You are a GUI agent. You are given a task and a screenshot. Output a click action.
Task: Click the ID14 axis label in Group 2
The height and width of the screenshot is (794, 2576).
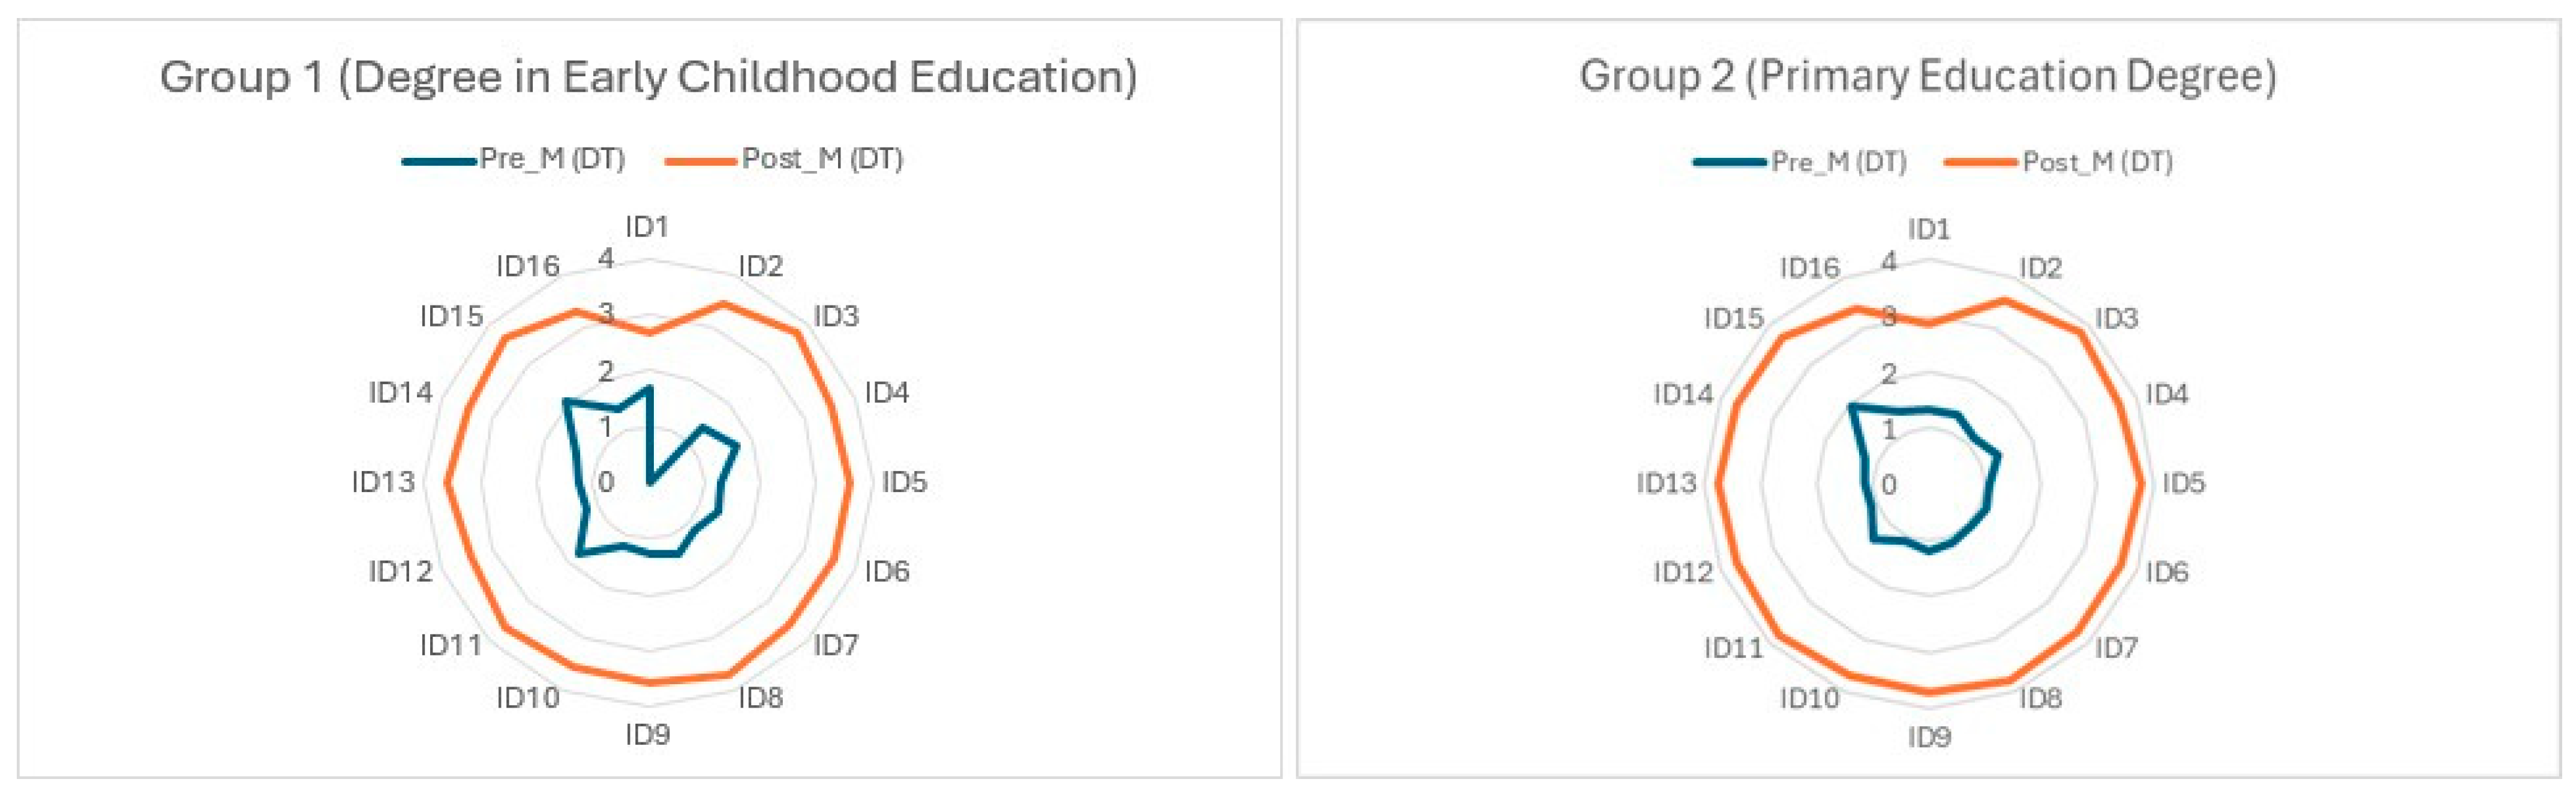coord(1683,394)
